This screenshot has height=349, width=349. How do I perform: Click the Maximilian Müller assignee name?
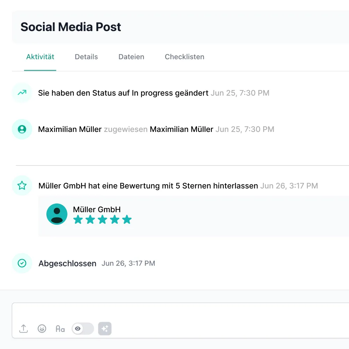pos(181,129)
